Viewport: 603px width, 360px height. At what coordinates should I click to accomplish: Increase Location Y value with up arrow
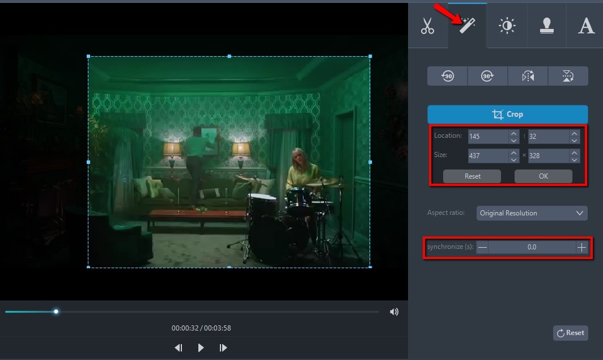575,133
